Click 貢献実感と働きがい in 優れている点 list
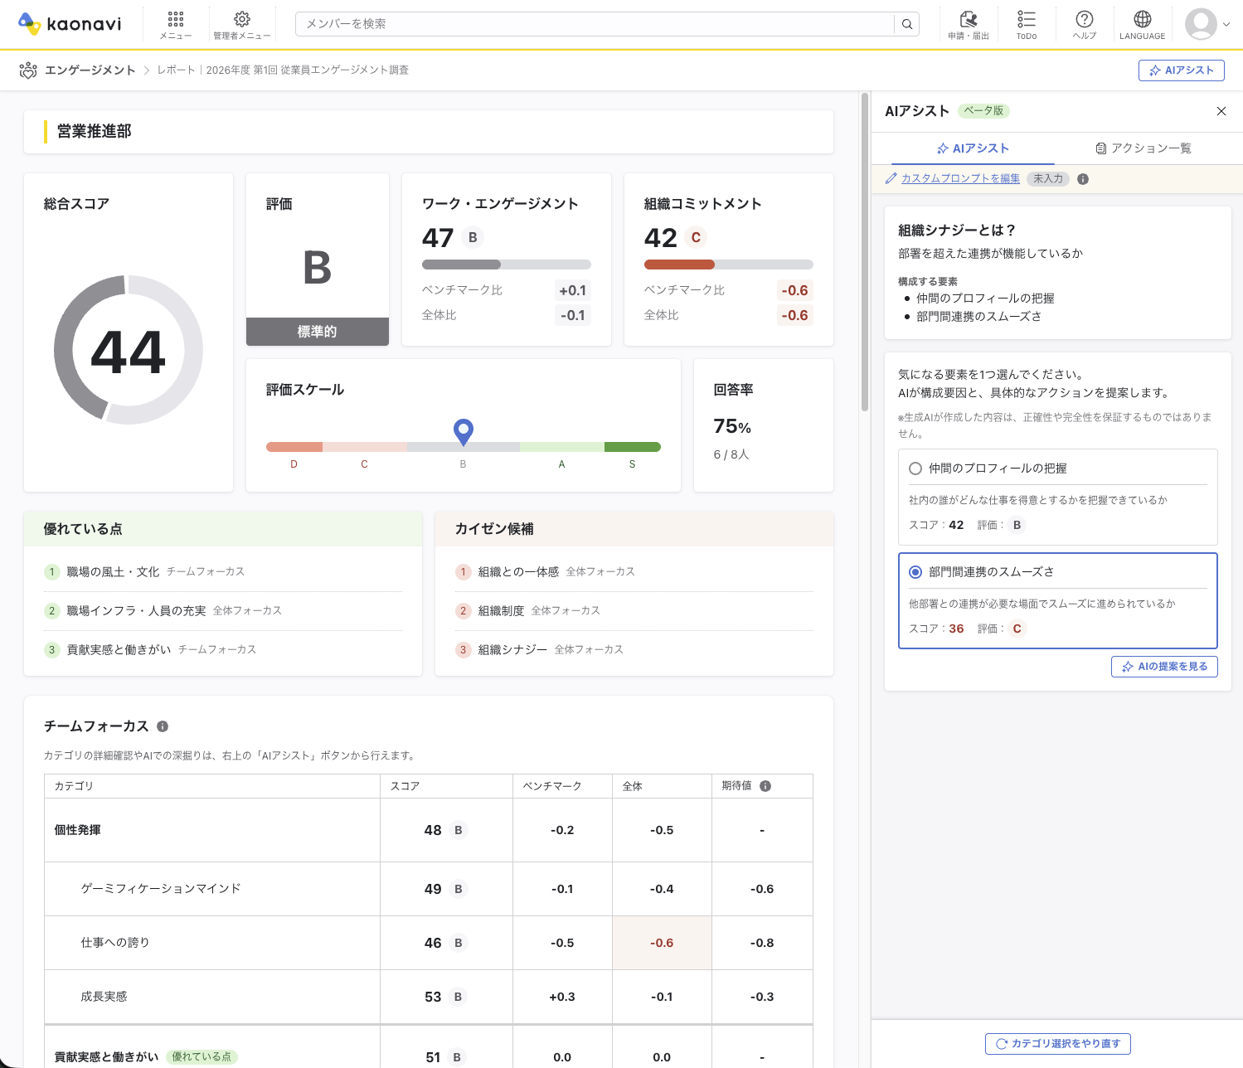Viewport: 1243px width, 1068px height. pyautogui.click(x=119, y=650)
